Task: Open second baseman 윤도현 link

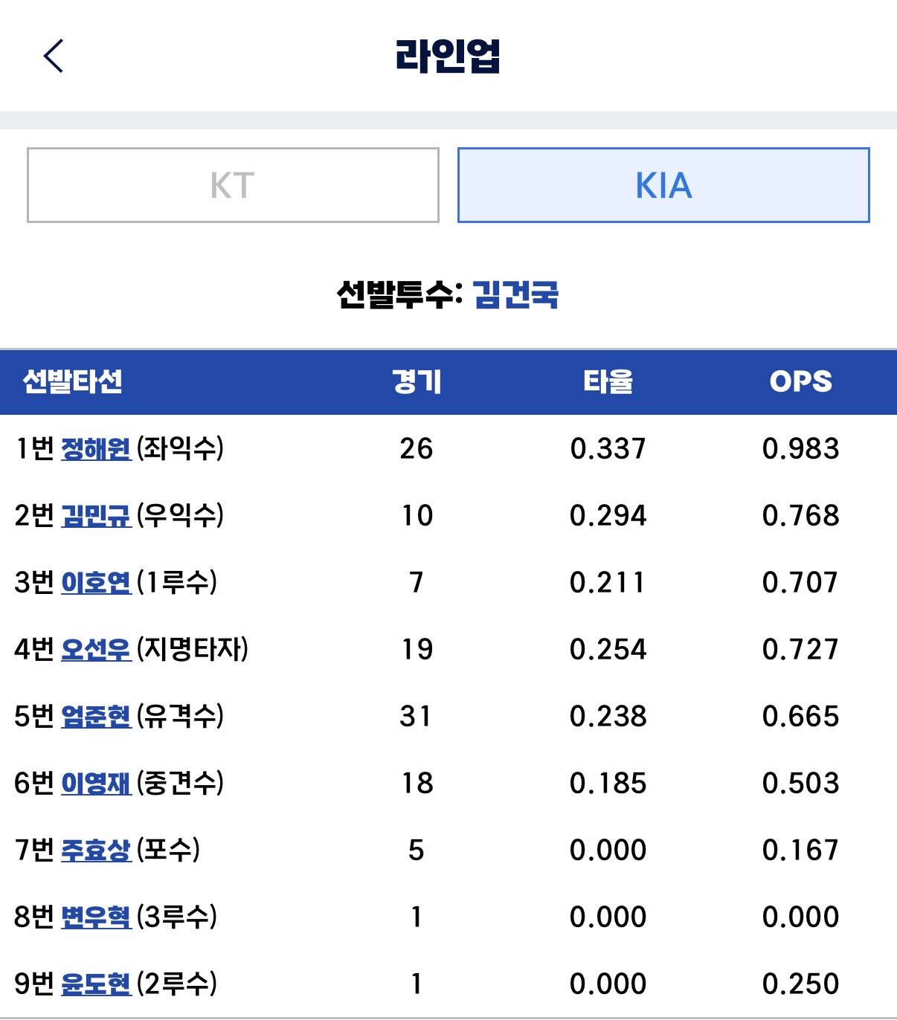Action: [96, 984]
